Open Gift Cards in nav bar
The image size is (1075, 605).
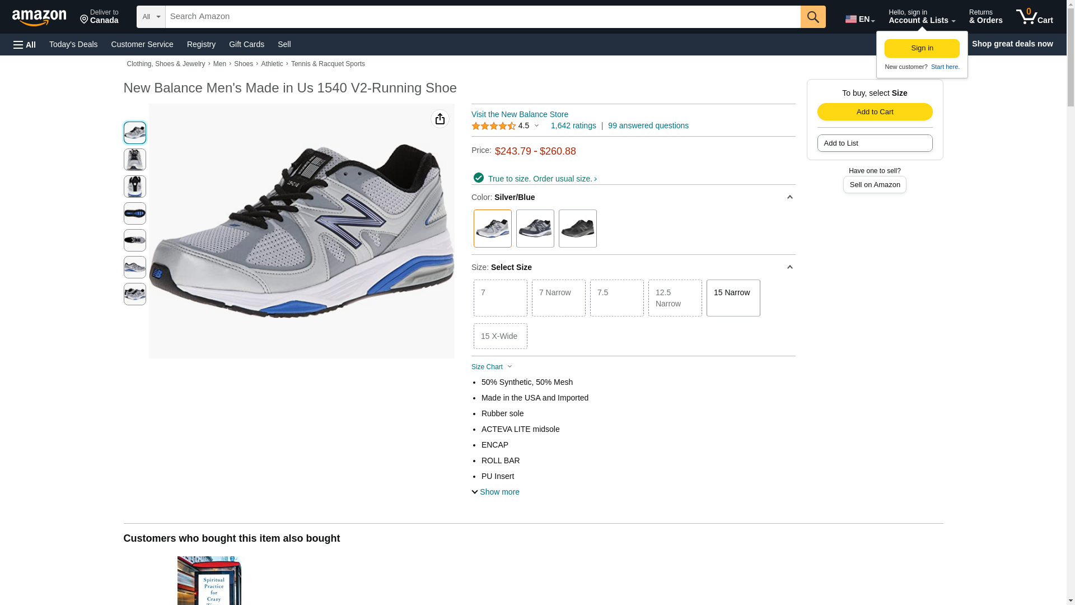tap(246, 44)
